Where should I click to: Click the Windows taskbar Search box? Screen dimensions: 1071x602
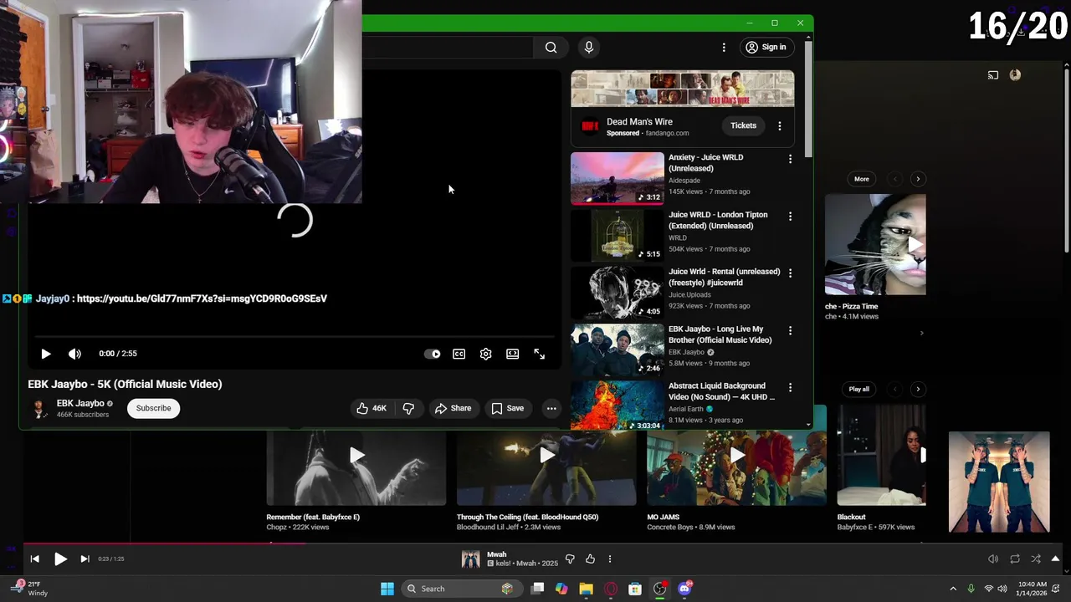460,589
